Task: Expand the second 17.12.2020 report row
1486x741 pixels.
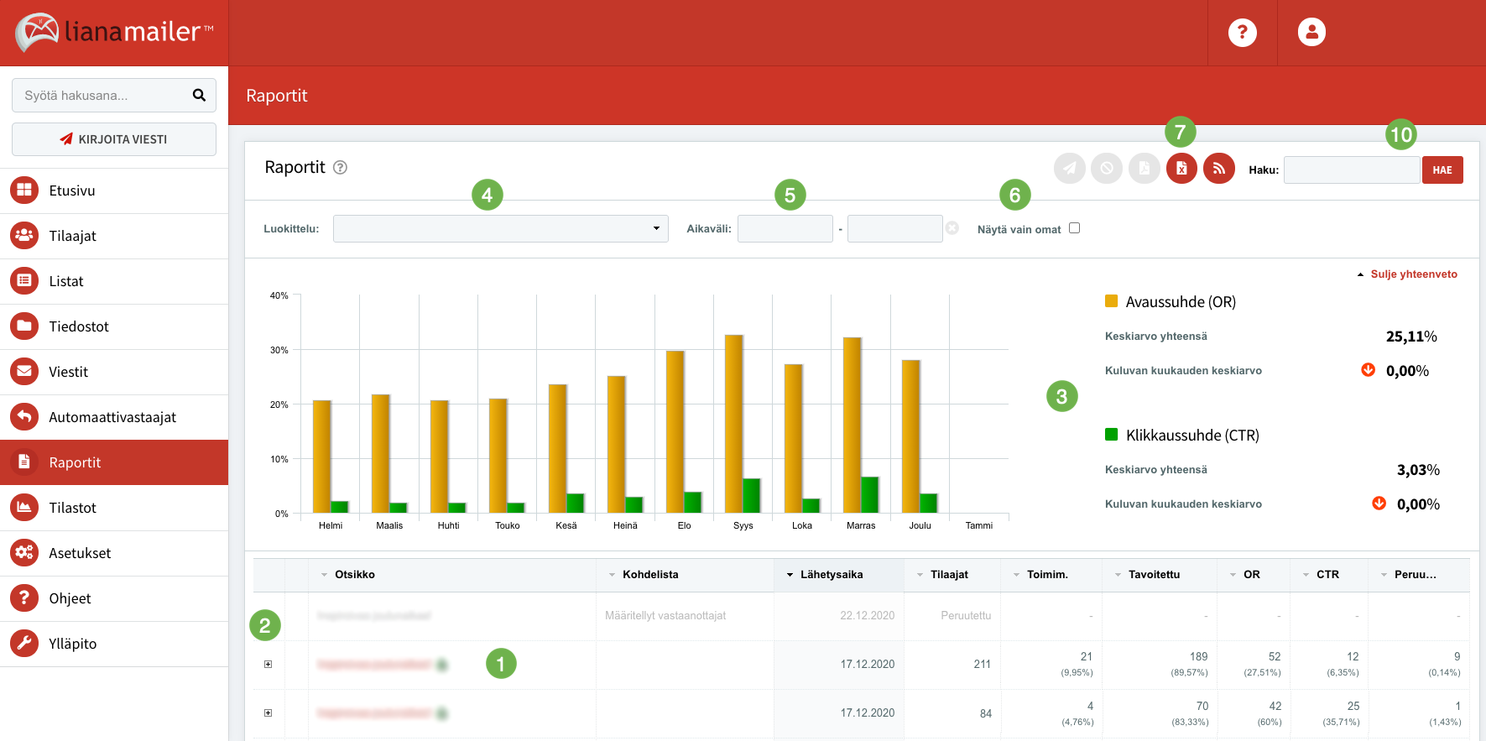Action: click(269, 712)
